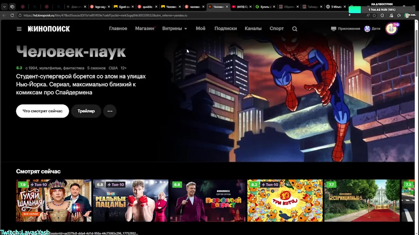Screen dimensions: 419x235
Task: Click the 8.3 rating value
Action: click(x=19, y=68)
